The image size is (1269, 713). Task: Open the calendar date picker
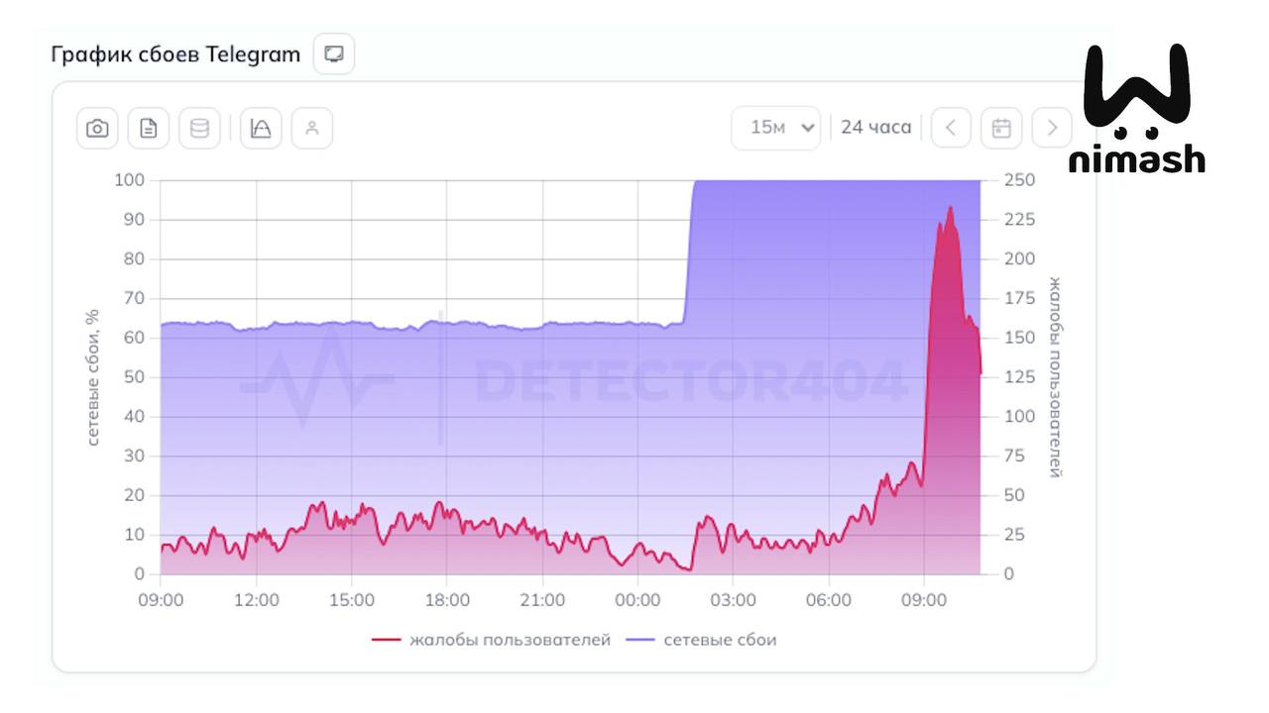[x=1001, y=128]
